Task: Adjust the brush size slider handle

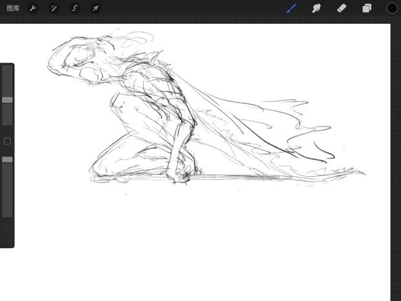Action: (7, 99)
